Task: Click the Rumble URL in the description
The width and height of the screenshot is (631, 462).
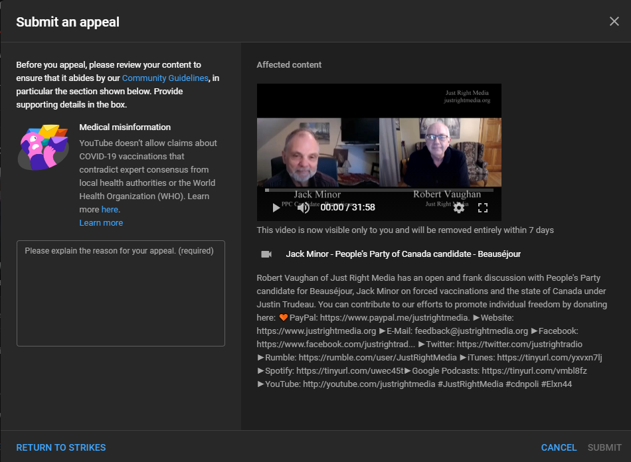Action: click(x=377, y=358)
